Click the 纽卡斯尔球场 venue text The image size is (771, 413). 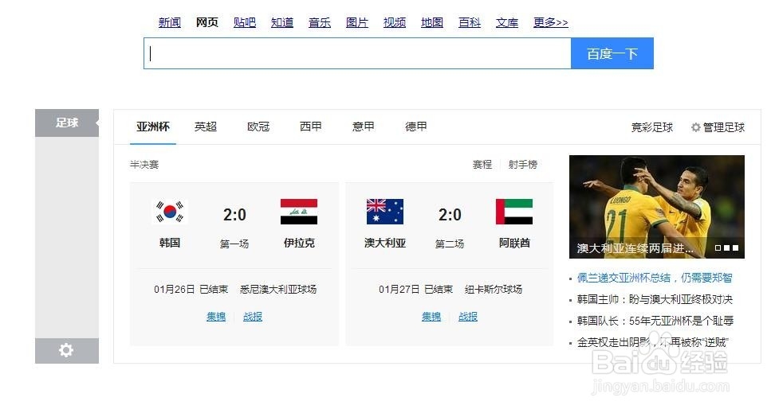[494, 290]
